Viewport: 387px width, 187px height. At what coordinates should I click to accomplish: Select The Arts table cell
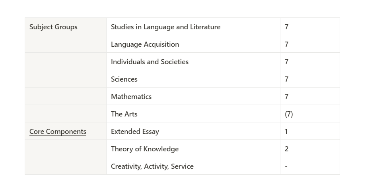point(193,114)
